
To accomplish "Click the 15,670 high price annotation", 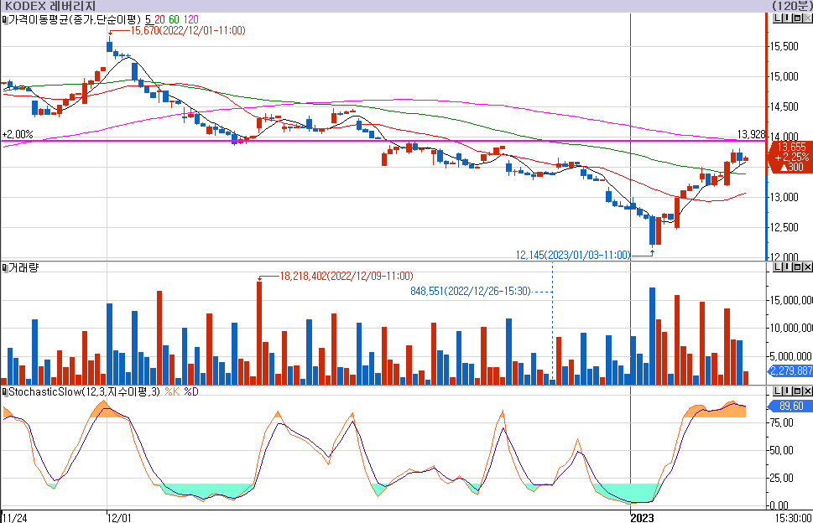I will coord(188,30).
